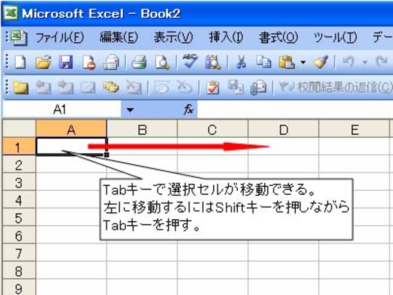Paste with the clipboard icon
The height and width of the screenshot is (295, 393).
point(286,62)
